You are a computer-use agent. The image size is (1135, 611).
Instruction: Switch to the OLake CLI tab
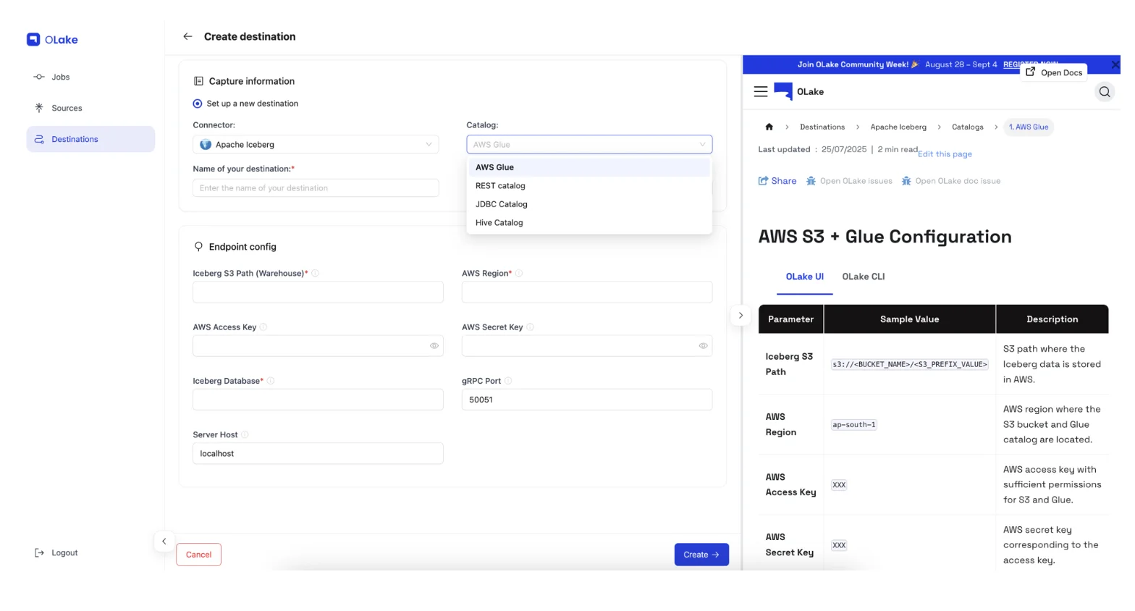click(x=863, y=277)
